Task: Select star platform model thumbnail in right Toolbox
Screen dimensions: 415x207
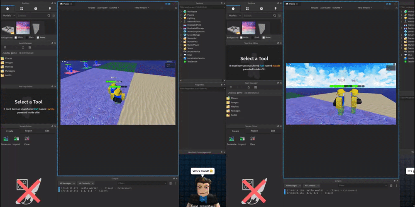Action: pos(233,29)
